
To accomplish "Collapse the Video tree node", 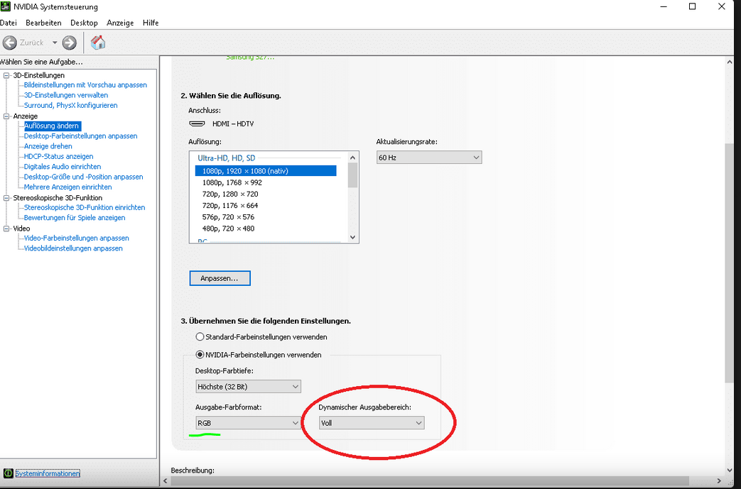I will point(6,229).
